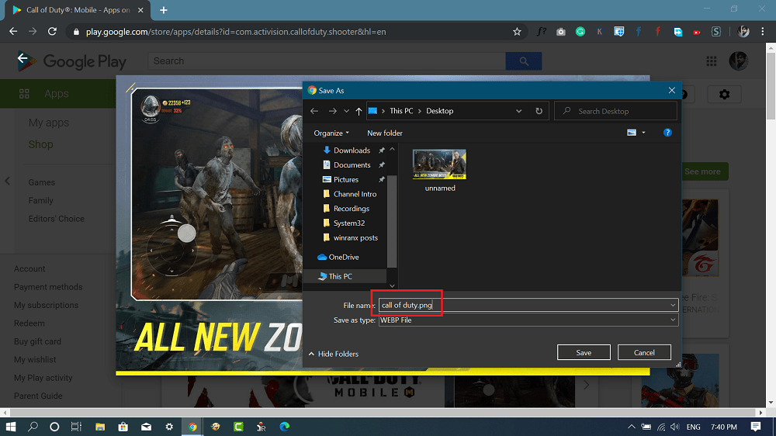
Task: Go up one folder level
Action: click(x=359, y=111)
